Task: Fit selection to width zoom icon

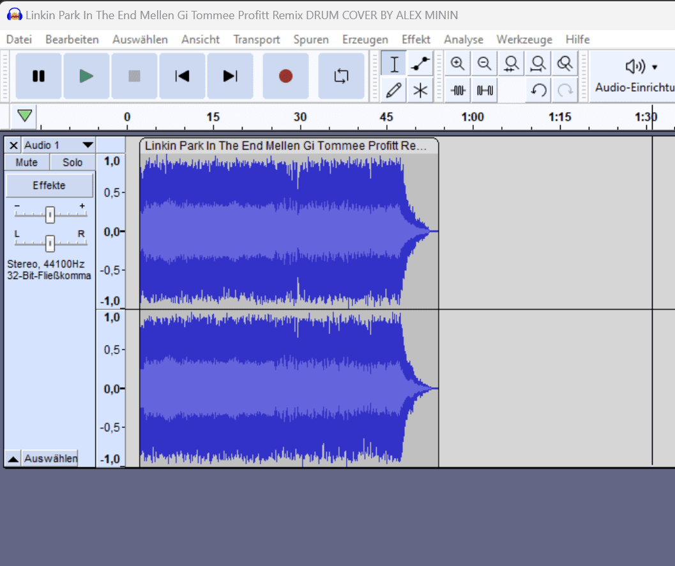Action: (x=511, y=64)
